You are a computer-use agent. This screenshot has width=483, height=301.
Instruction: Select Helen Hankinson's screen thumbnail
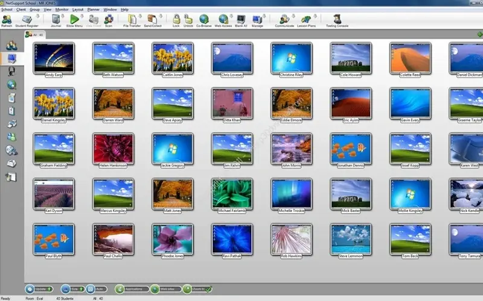113,148
